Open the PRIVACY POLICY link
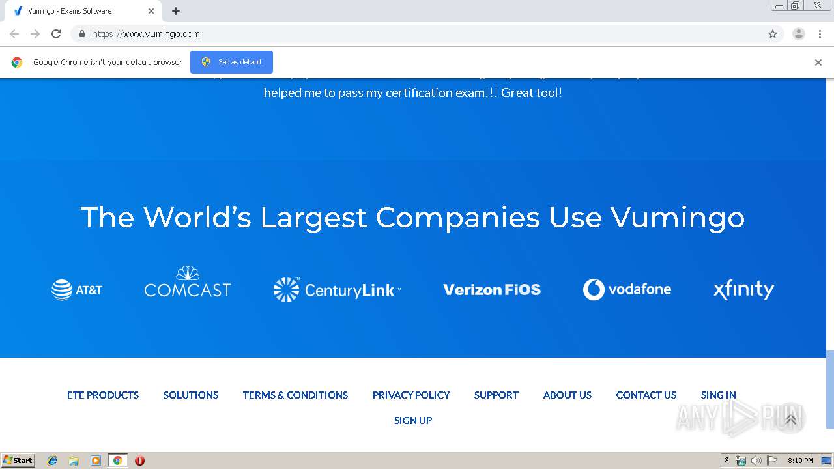 click(411, 395)
